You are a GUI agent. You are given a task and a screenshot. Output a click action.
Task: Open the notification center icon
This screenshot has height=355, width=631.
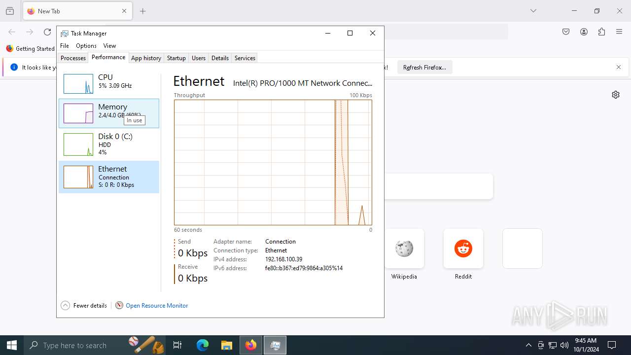(612, 345)
